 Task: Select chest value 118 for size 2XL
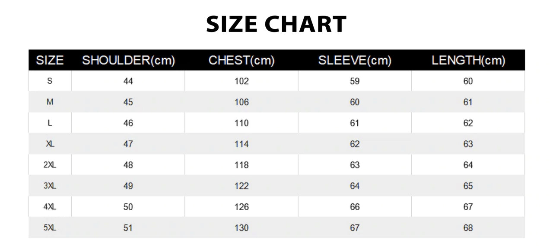pyautogui.click(x=242, y=165)
